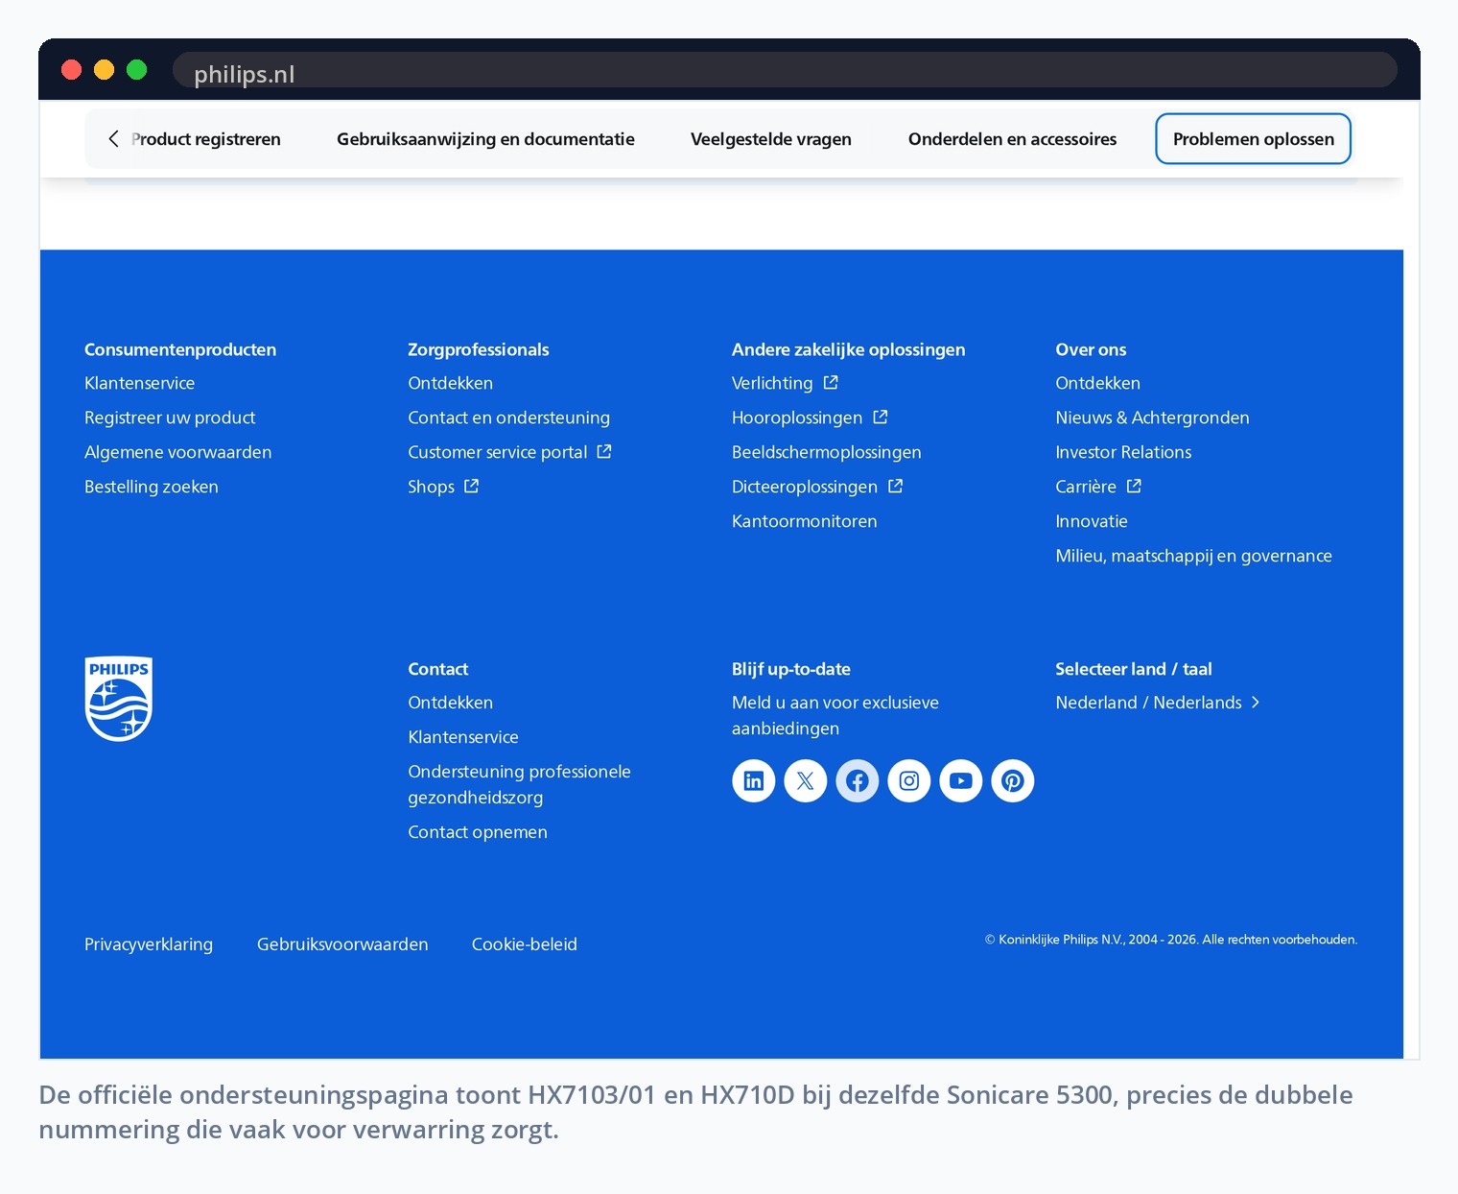Click the philips.nl address bar
The width and height of the screenshot is (1458, 1194).
(785, 70)
